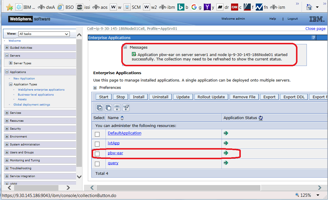Collapse the Servers navigation section
The image size is (328, 200).
pos(7,55)
